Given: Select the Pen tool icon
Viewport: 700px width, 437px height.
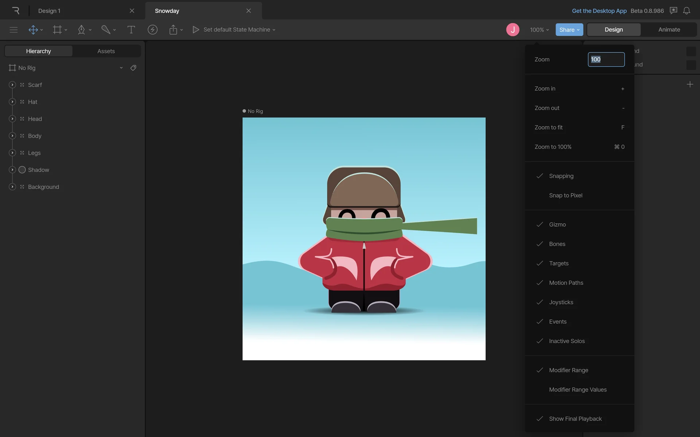Looking at the screenshot, I should point(81,30).
